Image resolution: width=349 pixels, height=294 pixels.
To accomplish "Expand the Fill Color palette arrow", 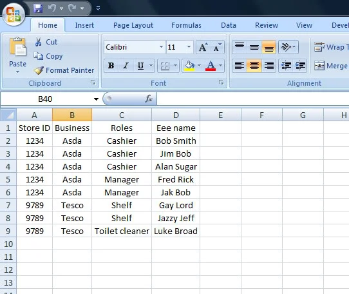I will (x=199, y=66).
